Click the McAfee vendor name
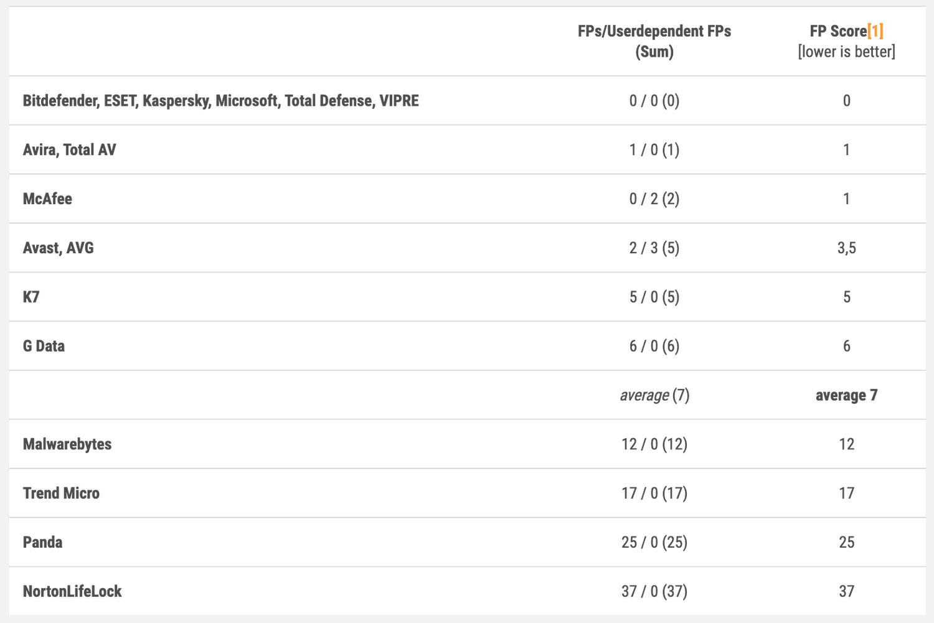 (47, 199)
